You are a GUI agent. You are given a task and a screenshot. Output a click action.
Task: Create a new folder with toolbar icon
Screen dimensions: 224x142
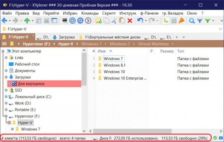pyautogui.click(x=99, y=21)
